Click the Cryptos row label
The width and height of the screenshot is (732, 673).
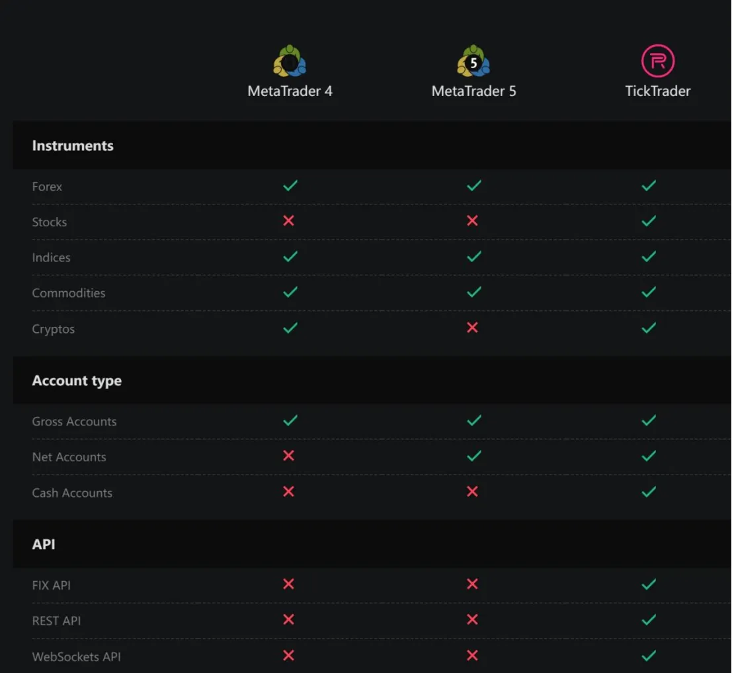tap(53, 329)
